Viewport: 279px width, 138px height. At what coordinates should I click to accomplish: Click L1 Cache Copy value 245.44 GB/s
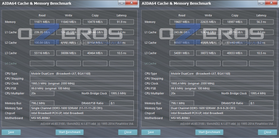[95, 32]
